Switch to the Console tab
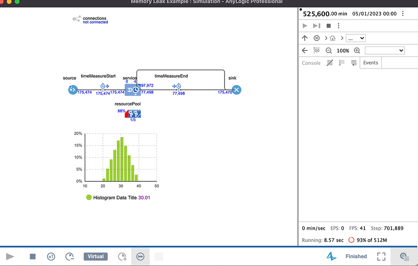 (311, 63)
